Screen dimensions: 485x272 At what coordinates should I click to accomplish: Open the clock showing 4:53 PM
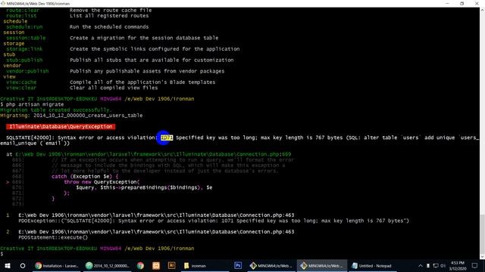pyautogui.click(x=458, y=265)
